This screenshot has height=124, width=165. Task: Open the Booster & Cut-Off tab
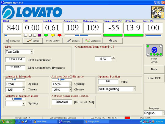[53, 41]
